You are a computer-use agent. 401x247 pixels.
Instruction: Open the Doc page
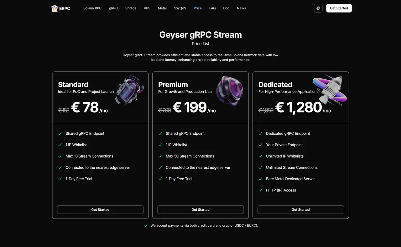coord(226,8)
